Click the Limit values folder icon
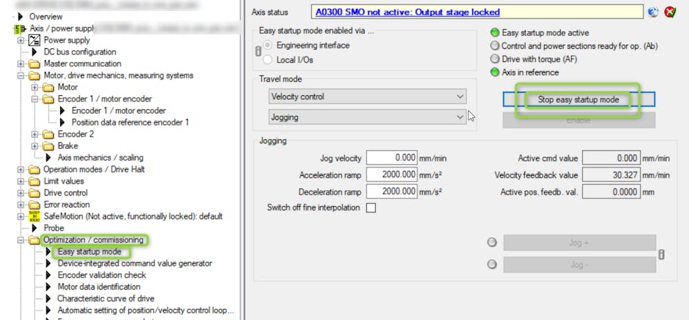The height and width of the screenshot is (320, 689). pos(34,181)
